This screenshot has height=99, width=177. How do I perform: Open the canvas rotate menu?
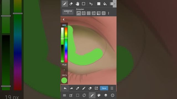pos(84,95)
